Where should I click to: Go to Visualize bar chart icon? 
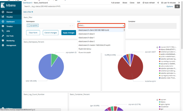[x=3, y=17]
